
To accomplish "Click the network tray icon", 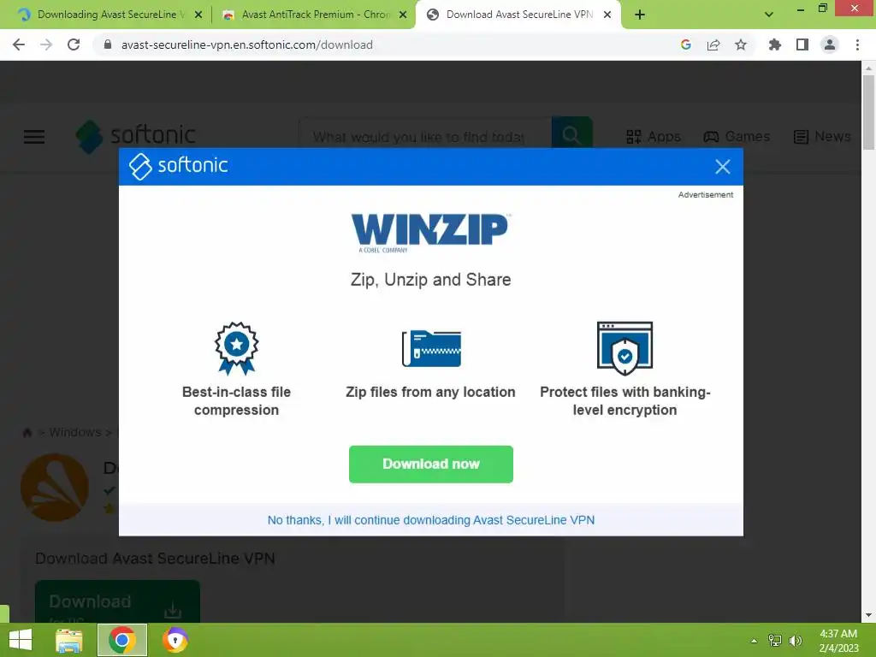I will pos(775,641).
